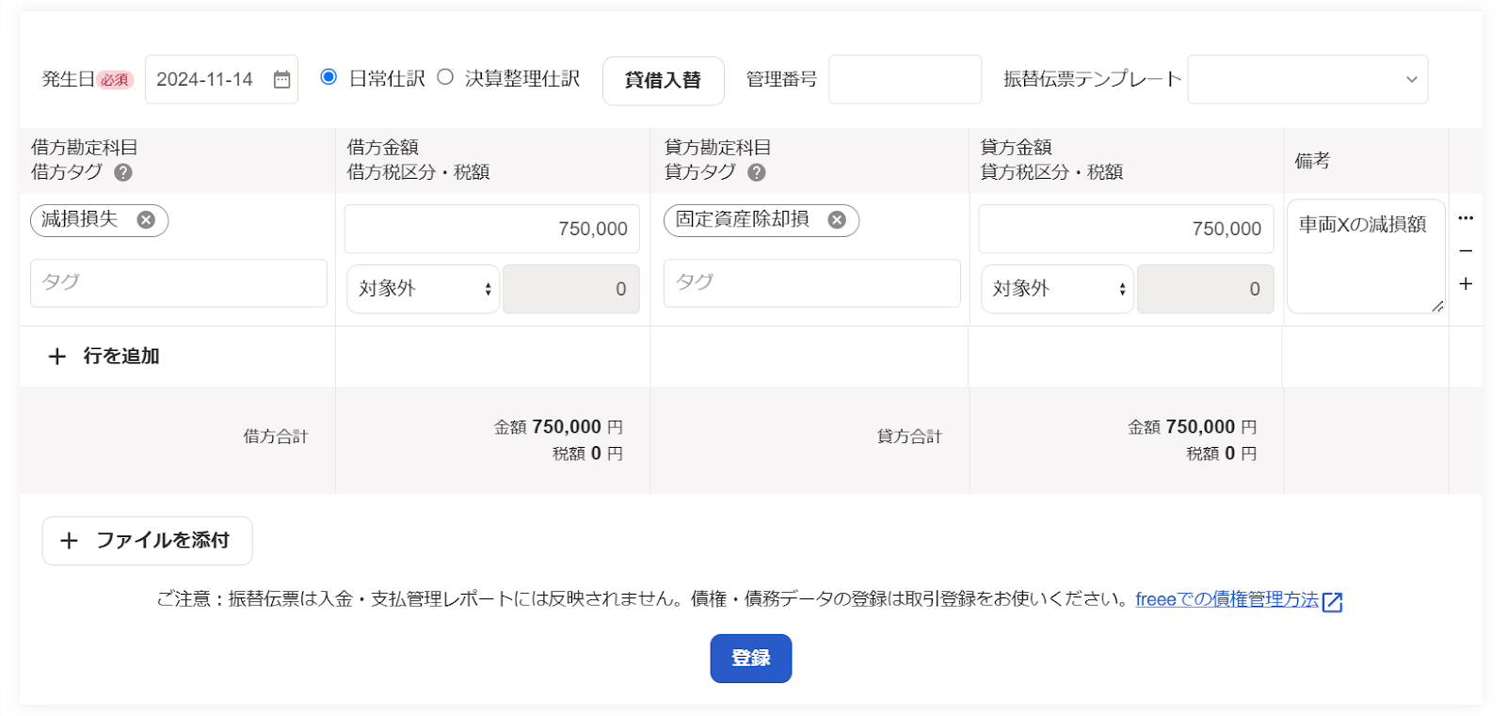Click the 備考 textarea with 車両Xの減損額
The width and height of the screenshot is (1506, 716).
[1366, 256]
